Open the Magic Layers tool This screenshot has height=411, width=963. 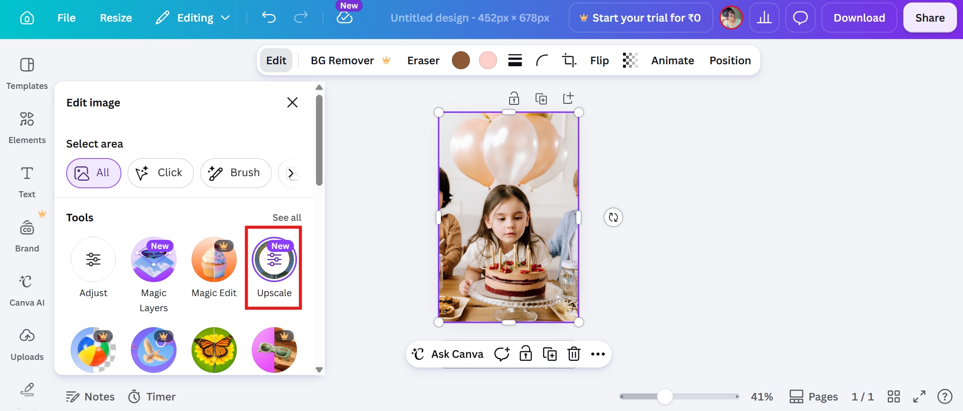(153, 275)
